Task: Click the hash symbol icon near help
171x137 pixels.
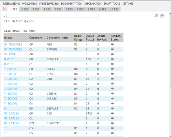Action: [157, 16]
